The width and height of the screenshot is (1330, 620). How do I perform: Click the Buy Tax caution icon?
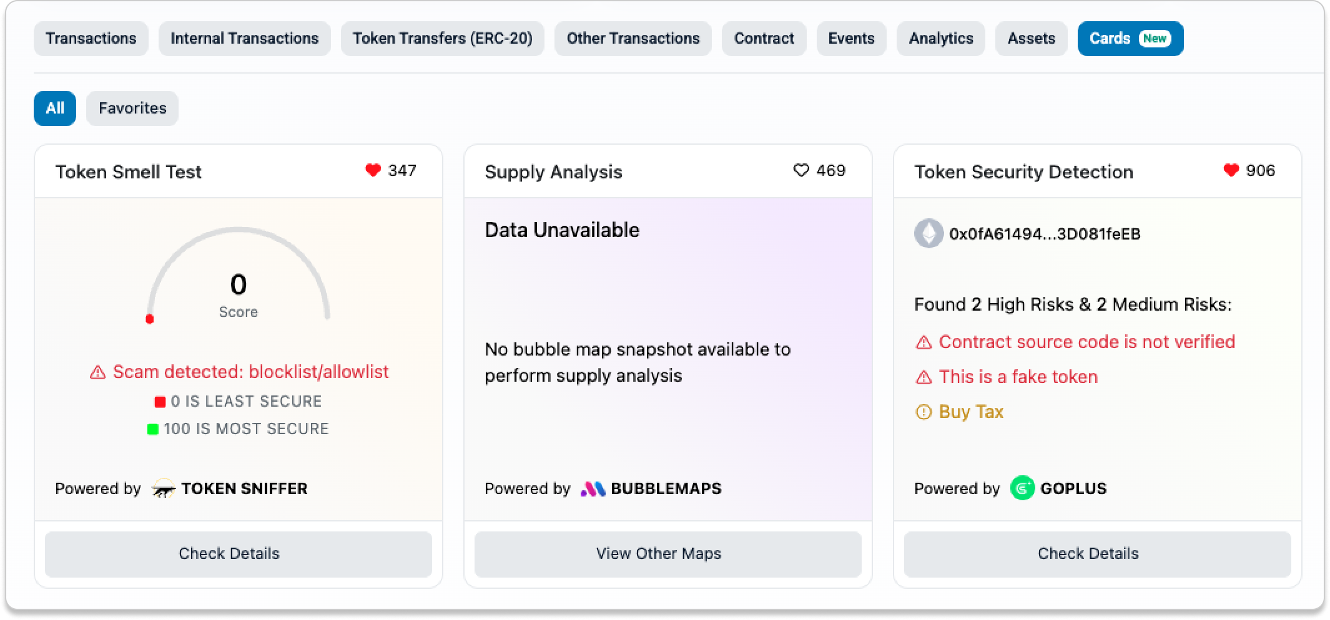pyautogui.click(x=924, y=412)
